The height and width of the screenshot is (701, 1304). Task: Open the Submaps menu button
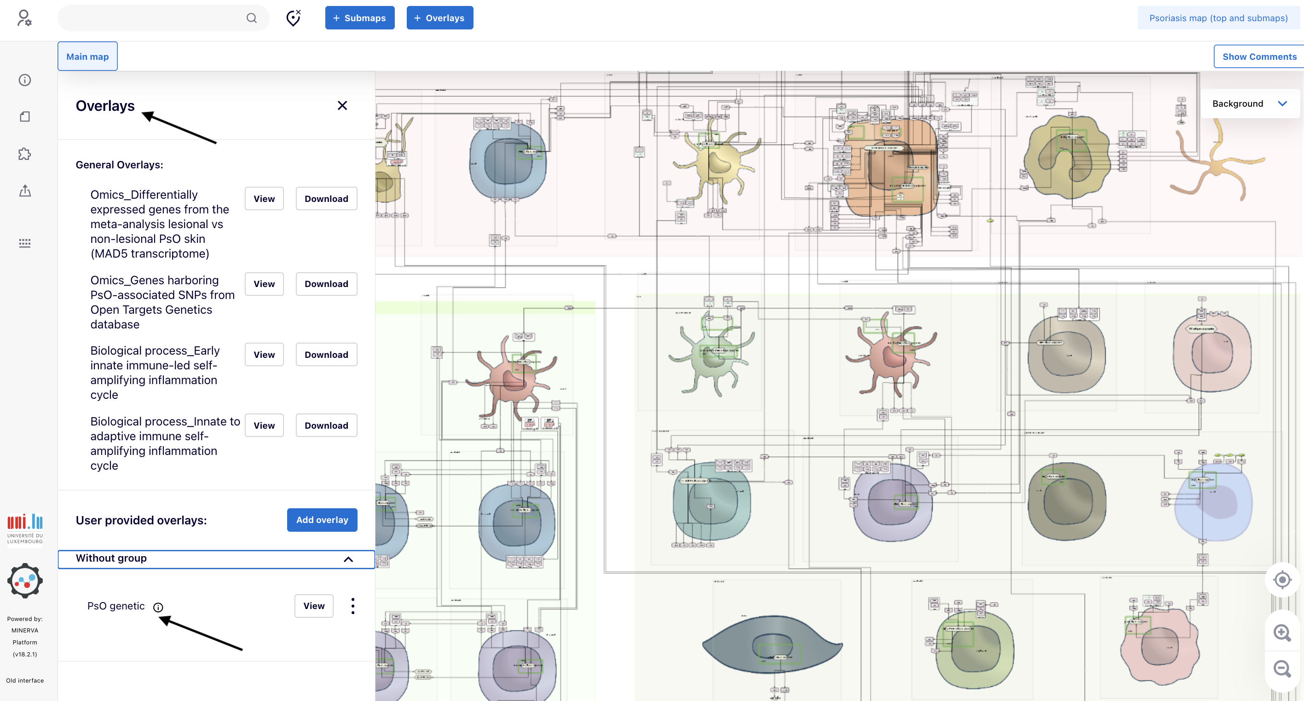(x=359, y=18)
